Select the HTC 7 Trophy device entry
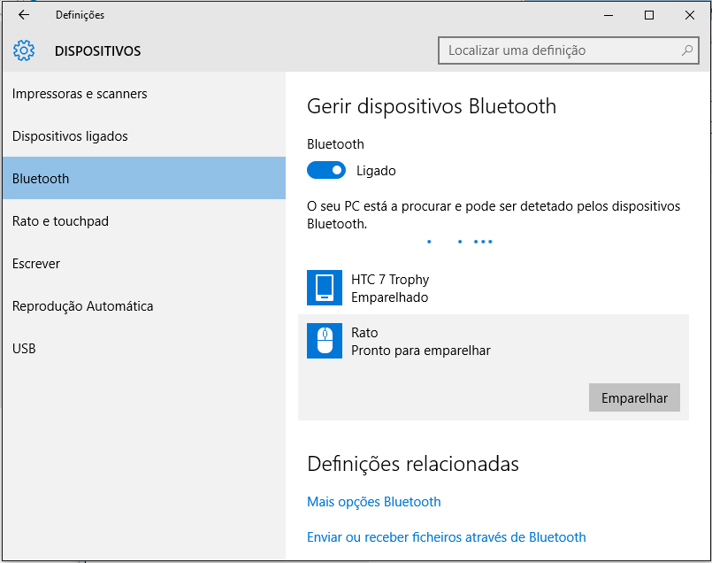The height and width of the screenshot is (563, 712). click(494, 288)
